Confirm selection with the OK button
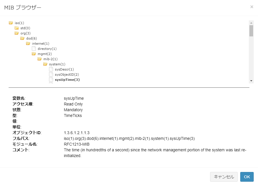 click(x=247, y=177)
